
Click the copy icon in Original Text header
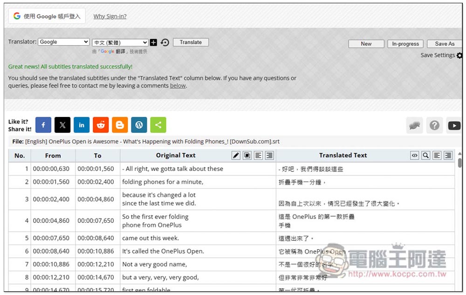tap(247, 155)
